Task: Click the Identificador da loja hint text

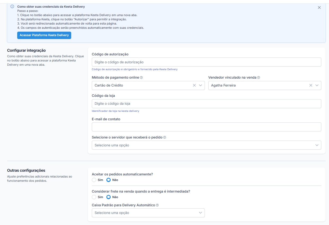Action: tap(115, 111)
